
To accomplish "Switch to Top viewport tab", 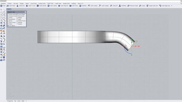I will coord(15,101).
